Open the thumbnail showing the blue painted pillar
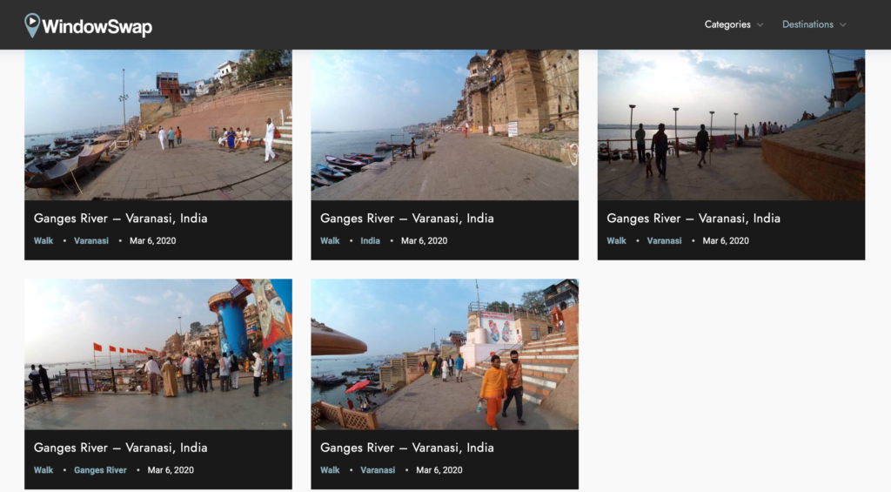Viewport: 891px width, 492px height. point(158,354)
